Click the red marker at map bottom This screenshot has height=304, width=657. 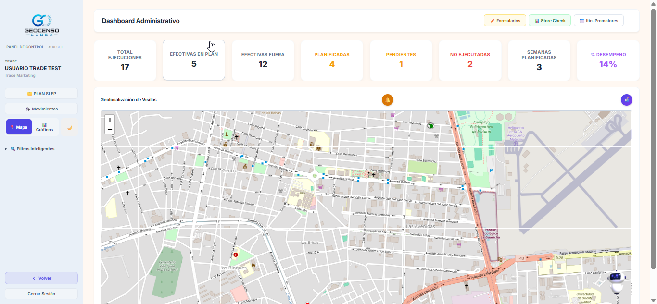click(307, 303)
